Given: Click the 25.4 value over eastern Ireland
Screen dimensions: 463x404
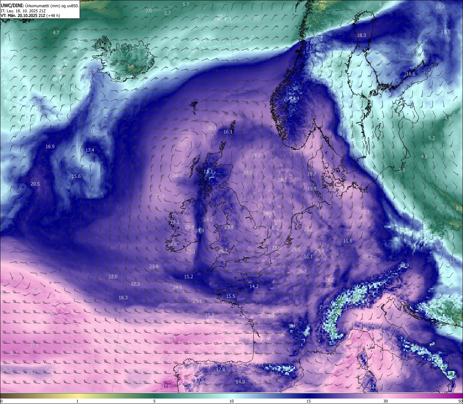Looking at the screenshot, I should [190, 227].
